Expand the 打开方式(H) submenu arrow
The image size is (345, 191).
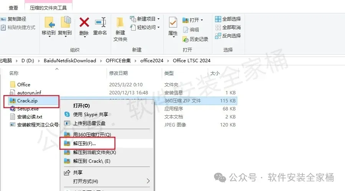[148, 181]
